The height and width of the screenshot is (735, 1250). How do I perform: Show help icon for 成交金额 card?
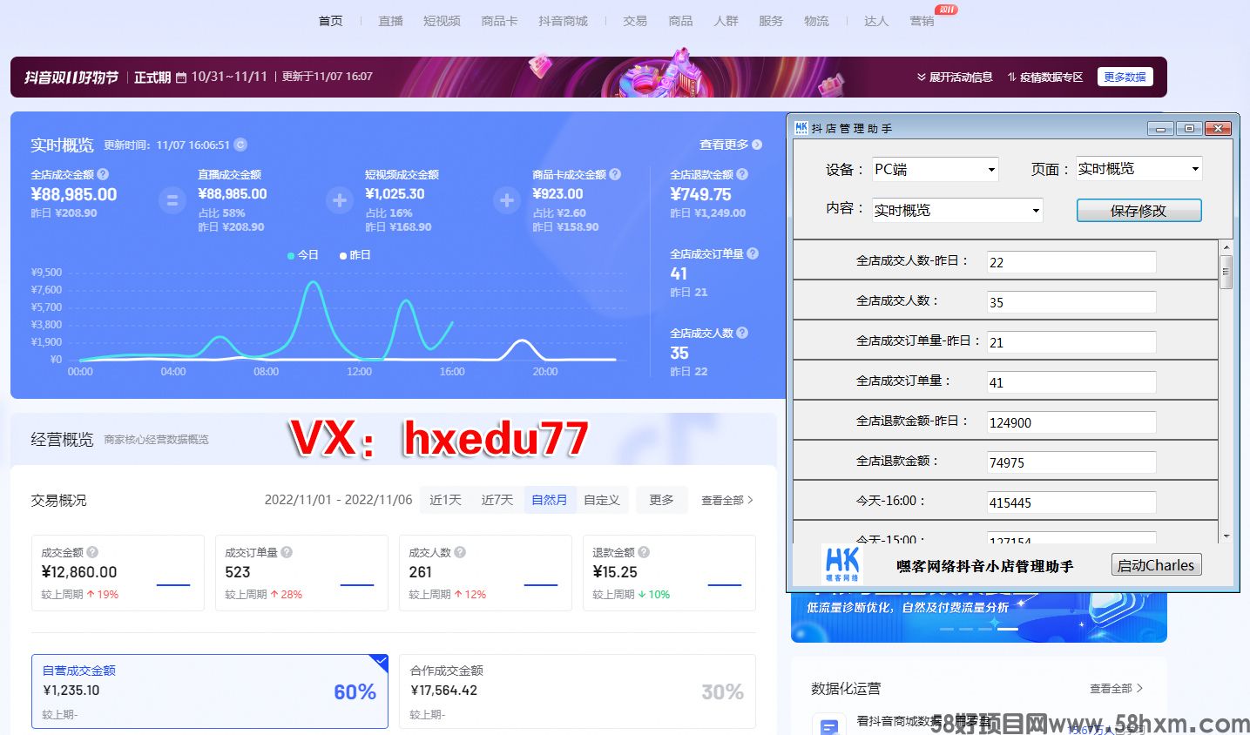92,552
